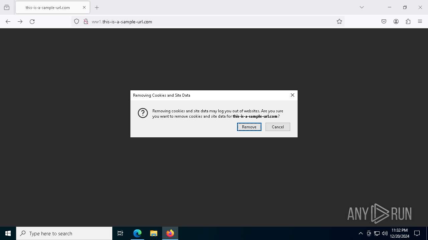Go back one page
This screenshot has height=240, width=428.
pos(8,22)
